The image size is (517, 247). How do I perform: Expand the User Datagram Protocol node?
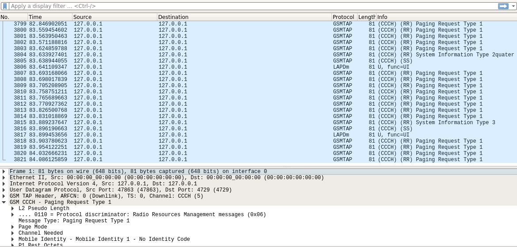coord(4,190)
